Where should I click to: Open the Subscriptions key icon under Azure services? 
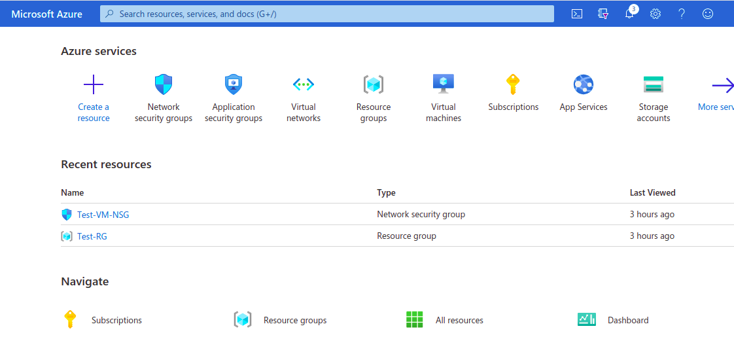point(513,84)
